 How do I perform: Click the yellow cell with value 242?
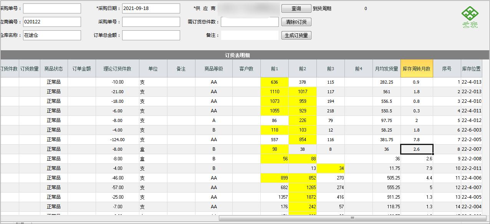(303, 207)
